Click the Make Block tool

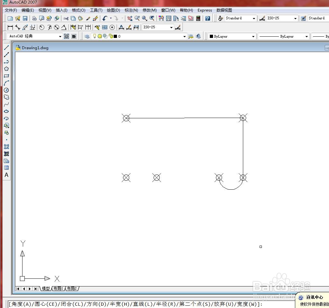tap(6, 133)
